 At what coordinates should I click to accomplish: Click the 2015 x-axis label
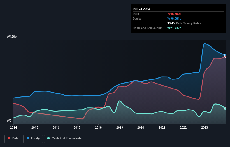pyautogui.click(x=35, y=127)
